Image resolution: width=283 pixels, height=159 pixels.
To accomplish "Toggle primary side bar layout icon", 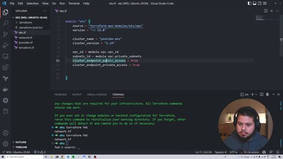I will point(249,3).
